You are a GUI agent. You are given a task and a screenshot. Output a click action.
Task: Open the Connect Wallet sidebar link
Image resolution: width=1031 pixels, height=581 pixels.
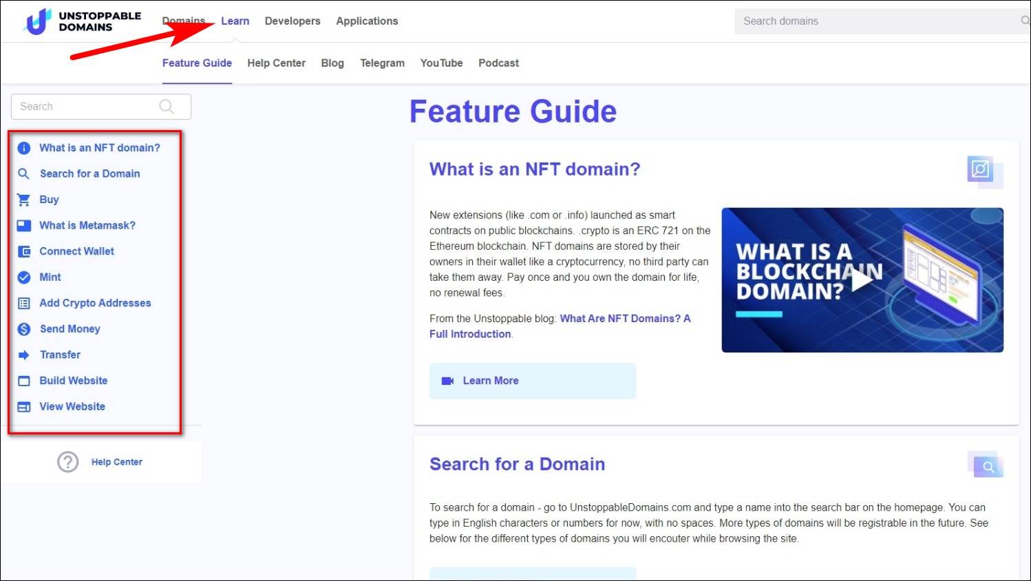point(77,251)
